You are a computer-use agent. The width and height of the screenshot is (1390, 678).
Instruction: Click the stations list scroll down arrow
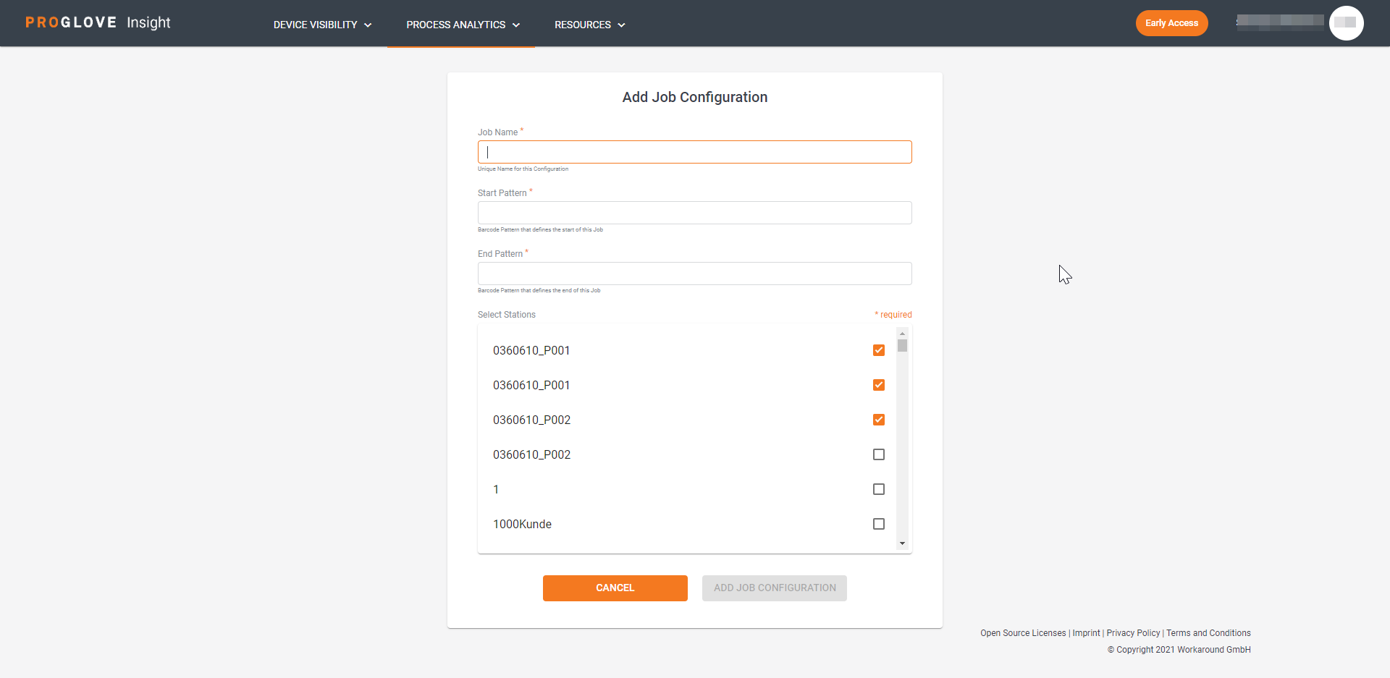coord(902,543)
